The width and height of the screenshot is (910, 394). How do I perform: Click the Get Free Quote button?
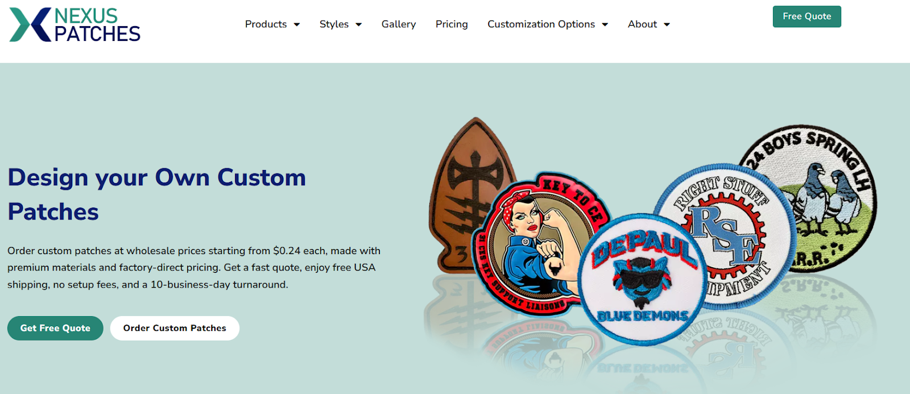tap(55, 328)
